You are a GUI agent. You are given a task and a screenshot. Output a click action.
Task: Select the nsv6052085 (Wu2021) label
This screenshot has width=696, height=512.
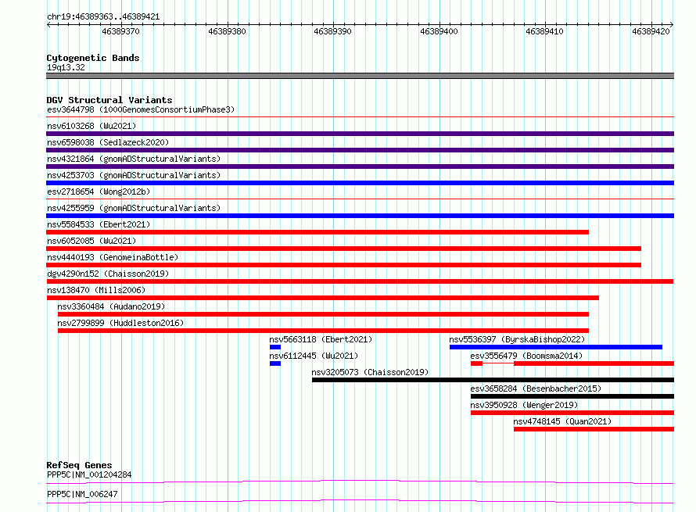(91, 241)
